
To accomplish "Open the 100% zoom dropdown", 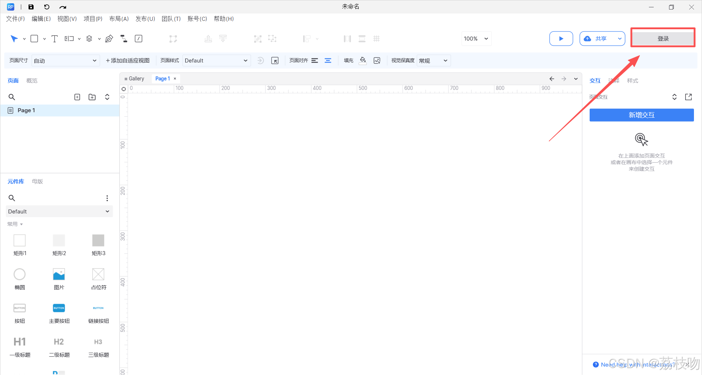I will [x=476, y=39].
